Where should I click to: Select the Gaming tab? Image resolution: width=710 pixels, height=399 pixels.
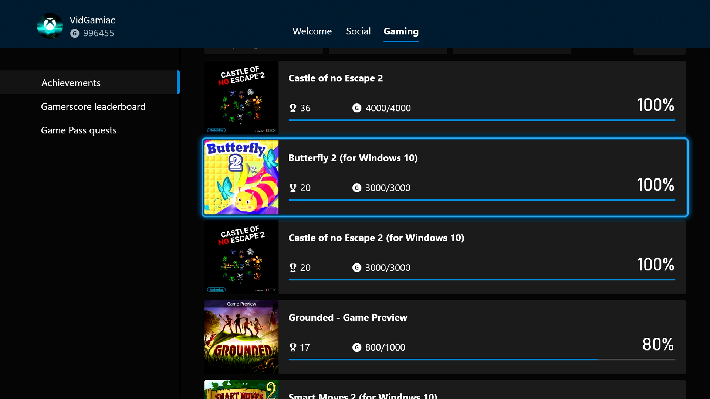click(401, 31)
